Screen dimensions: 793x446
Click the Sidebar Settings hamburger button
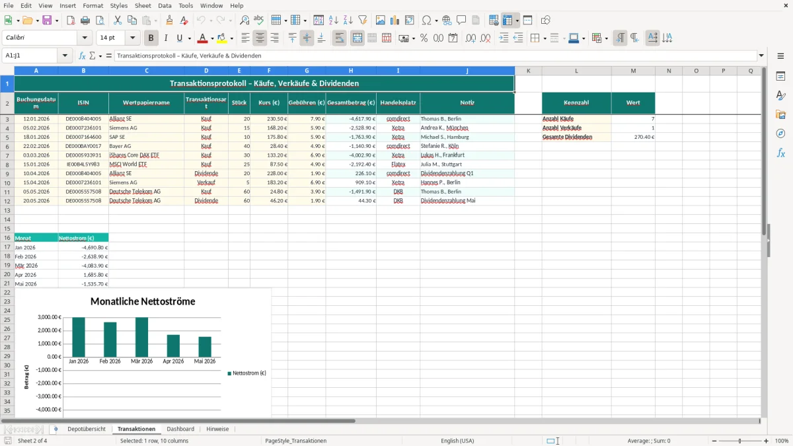click(780, 56)
